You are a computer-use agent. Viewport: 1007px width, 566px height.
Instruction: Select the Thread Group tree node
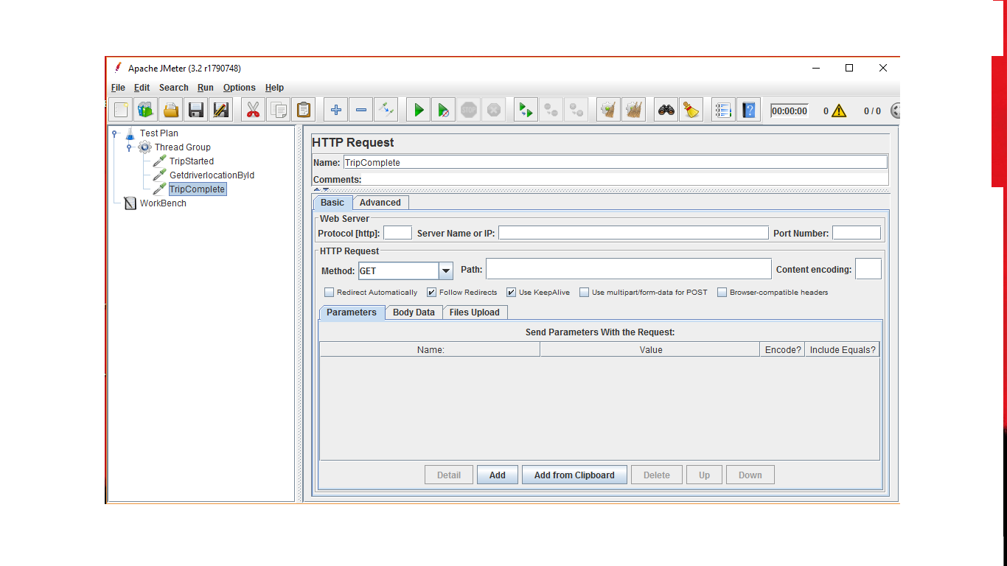(x=182, y=147)
